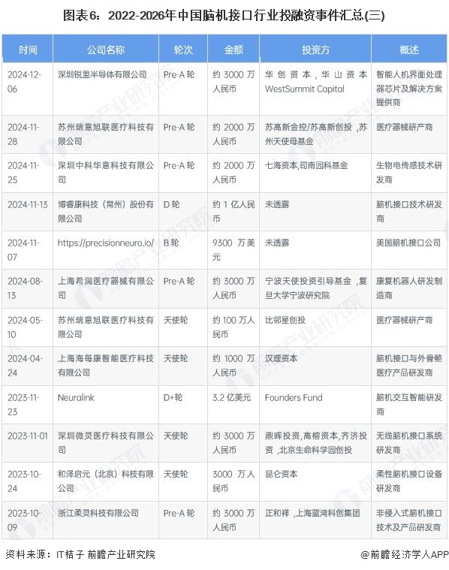
Task: Click investor 宁波天使投资引导基金 cell
Action: 315,288
